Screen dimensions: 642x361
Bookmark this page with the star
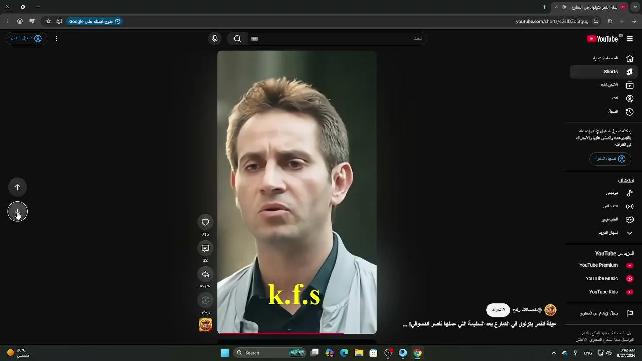coord(49,21)
